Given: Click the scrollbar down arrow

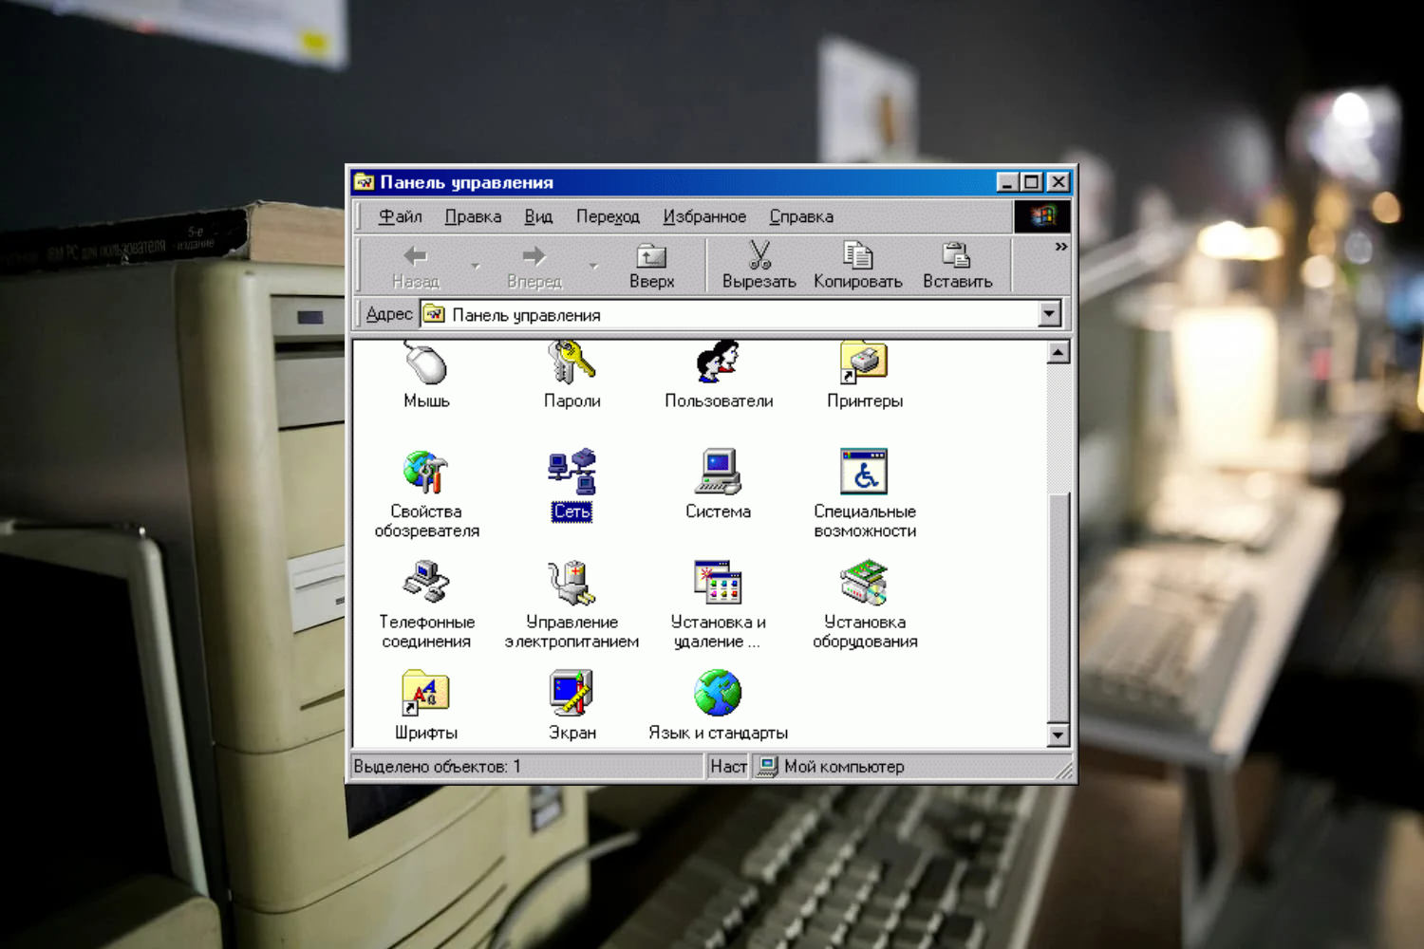Looking at the screenshot, I should coord(1059,735).
